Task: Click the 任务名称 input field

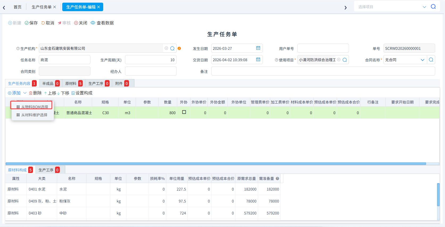Action: (x=65, y=60)
